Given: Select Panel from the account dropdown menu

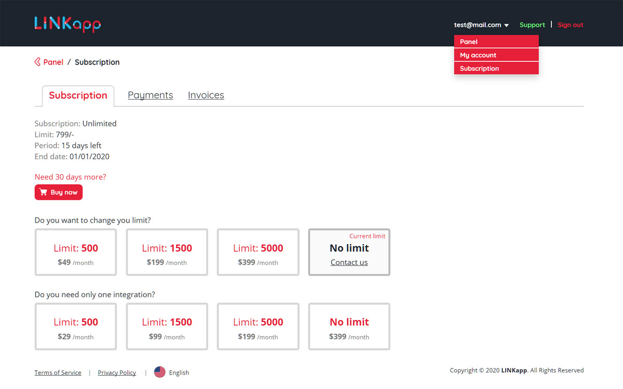Looking at the screenshot, I should (496, 41).
